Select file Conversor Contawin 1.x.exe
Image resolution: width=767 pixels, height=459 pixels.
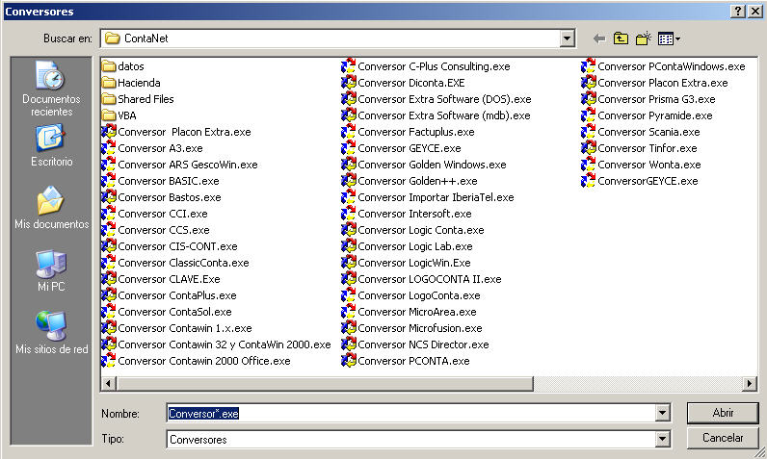176,328
